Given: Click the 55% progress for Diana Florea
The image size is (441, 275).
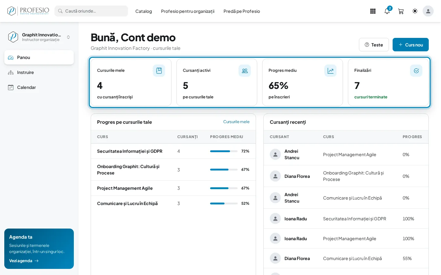Looking at the screenshot, I should pos(407,258).
